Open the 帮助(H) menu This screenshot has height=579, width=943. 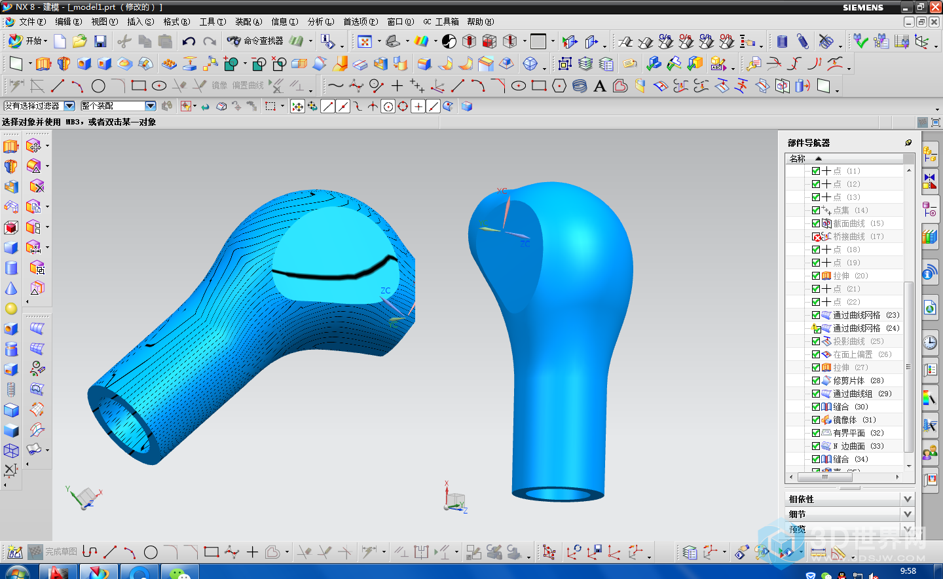coord(481,22)
